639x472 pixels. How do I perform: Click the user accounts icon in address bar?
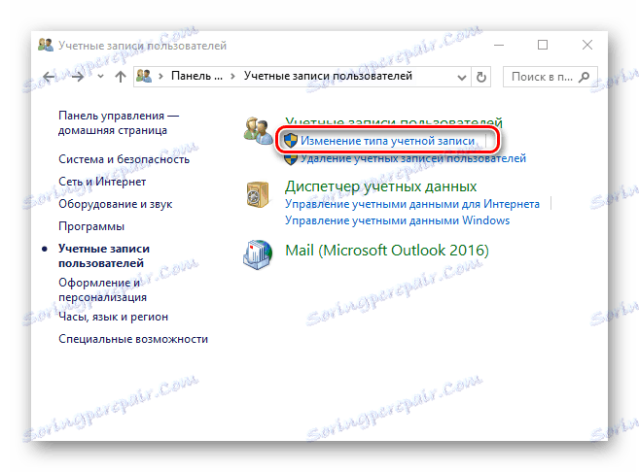point(144,76)
